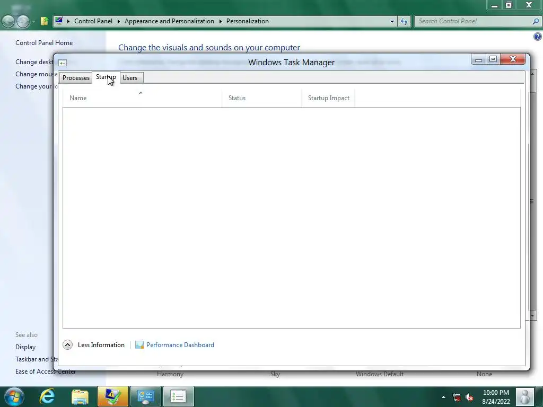
Task: Open the Users tab
Action: coord(130,78)
